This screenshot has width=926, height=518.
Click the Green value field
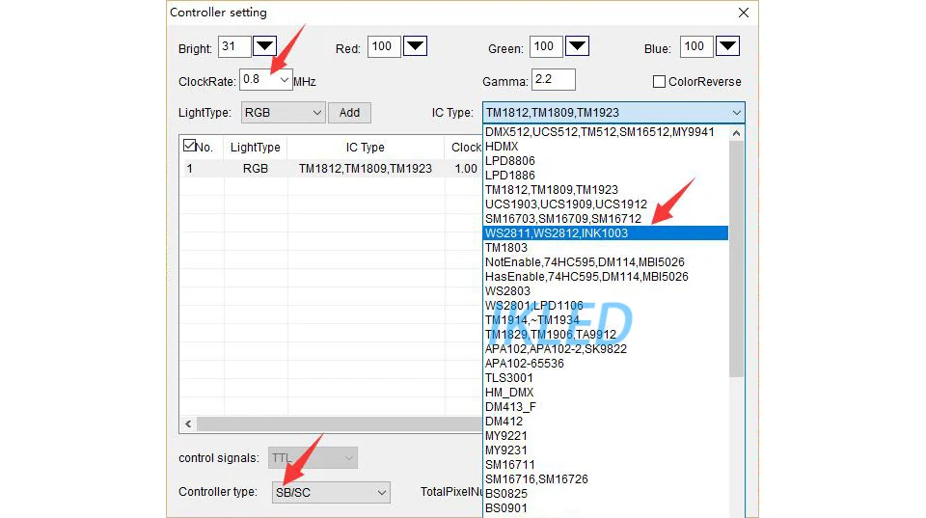(546, 46)
